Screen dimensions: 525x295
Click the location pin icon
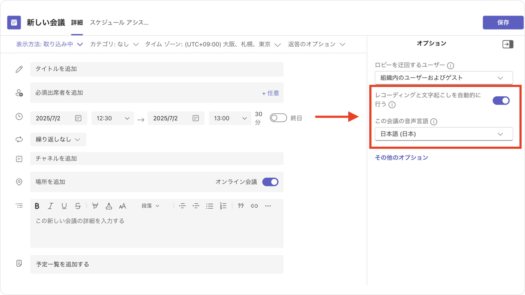coord(19,182)
